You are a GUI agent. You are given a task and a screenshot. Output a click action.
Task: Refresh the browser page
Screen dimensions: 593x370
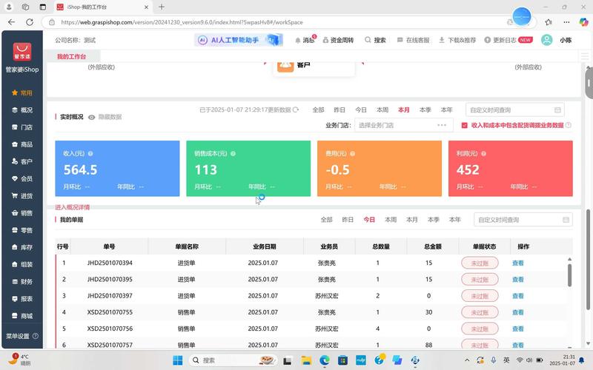click(x=30, y=22)
